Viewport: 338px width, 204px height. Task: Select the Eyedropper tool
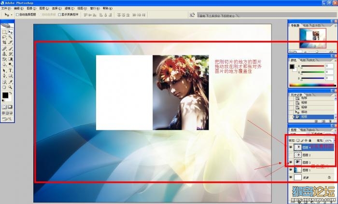tap(10, 82)
